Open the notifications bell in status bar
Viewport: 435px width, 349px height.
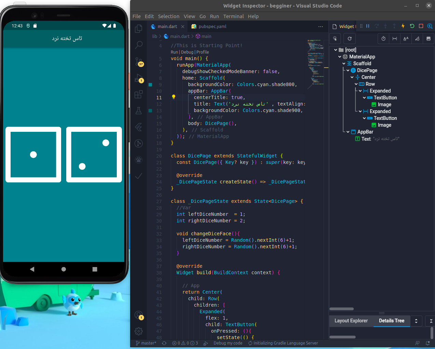(428, 343)
